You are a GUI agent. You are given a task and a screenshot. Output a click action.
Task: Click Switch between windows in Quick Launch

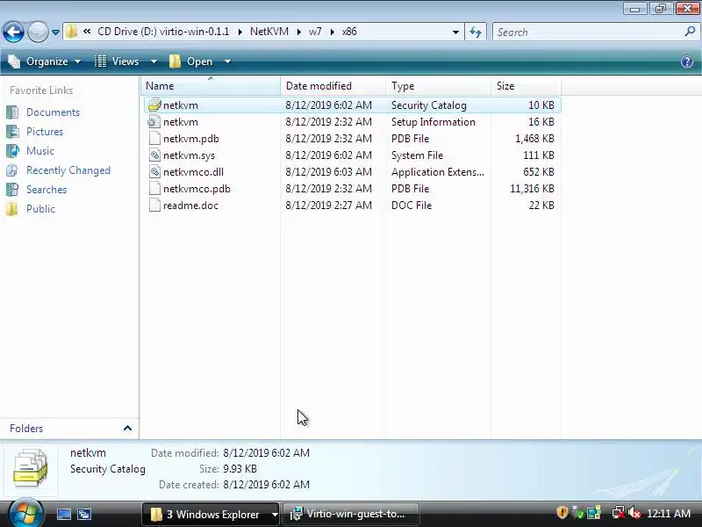click(84, 514)
